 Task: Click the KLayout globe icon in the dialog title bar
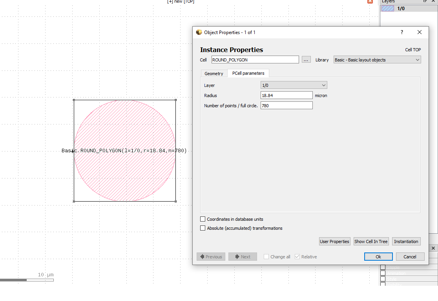pos(199,32)
